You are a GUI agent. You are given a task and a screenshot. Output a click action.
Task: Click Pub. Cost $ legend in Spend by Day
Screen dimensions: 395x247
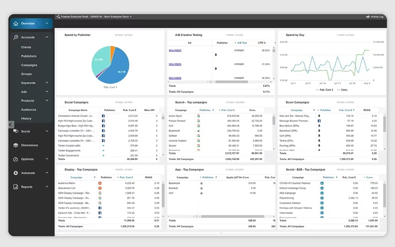coord(324,90)
